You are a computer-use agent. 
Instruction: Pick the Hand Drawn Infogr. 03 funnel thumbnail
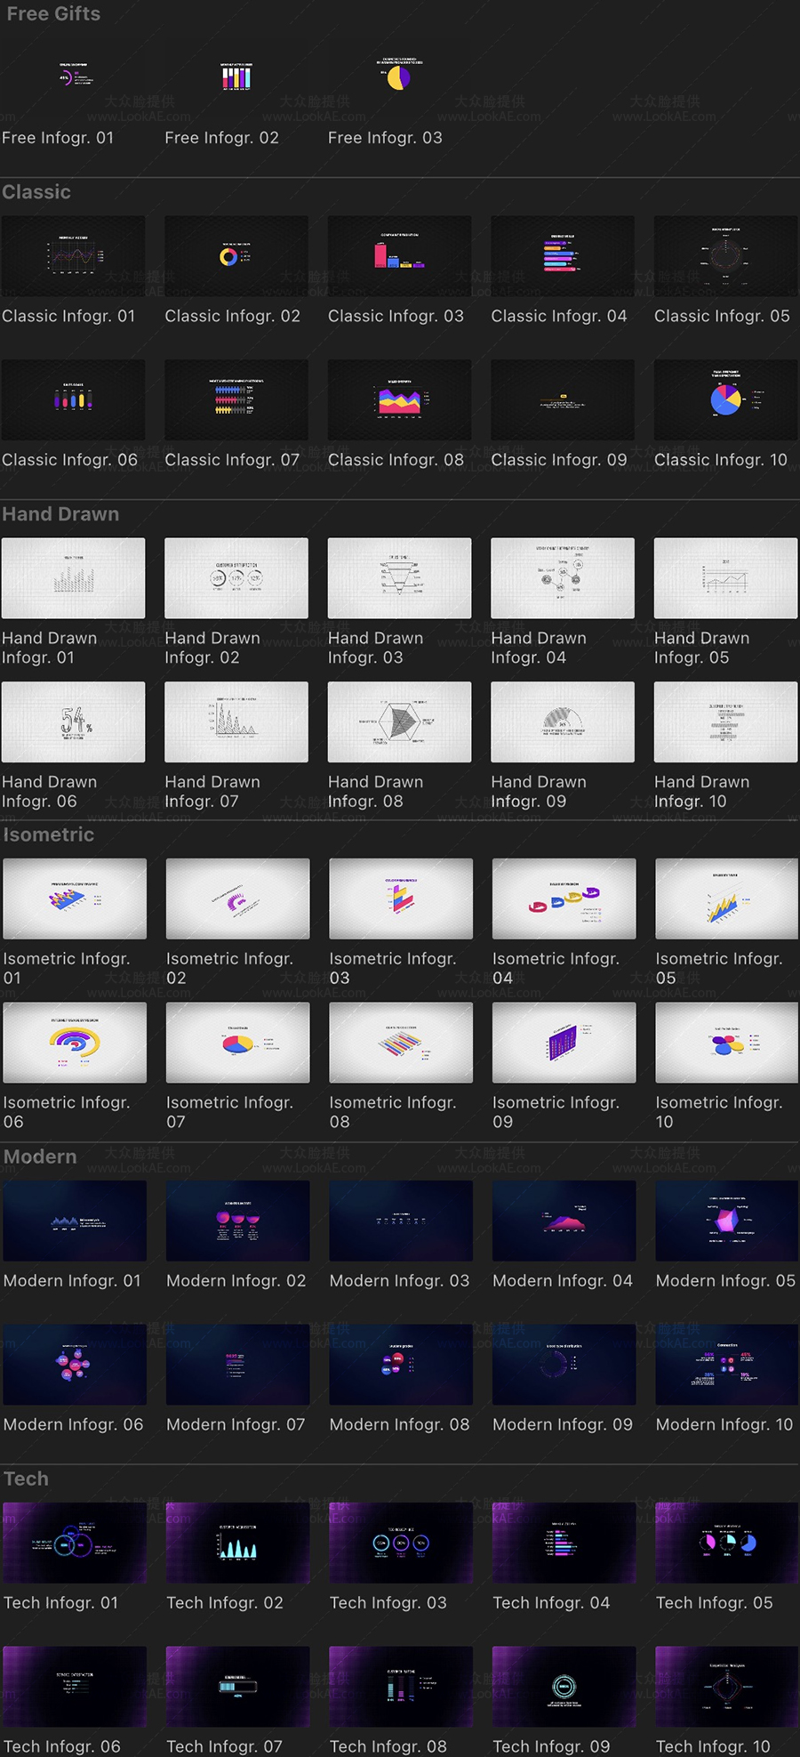pos(399,578)
